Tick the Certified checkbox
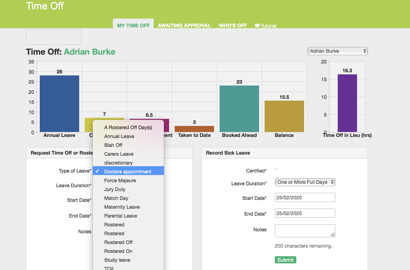Screen dimensions: 410x270 [x=276, y=170]
